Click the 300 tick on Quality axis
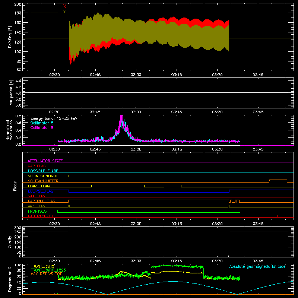 click(x=18, y=228)
